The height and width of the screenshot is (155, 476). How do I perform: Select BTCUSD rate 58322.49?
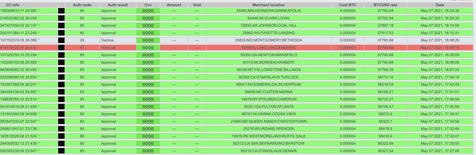click(385, 144)
